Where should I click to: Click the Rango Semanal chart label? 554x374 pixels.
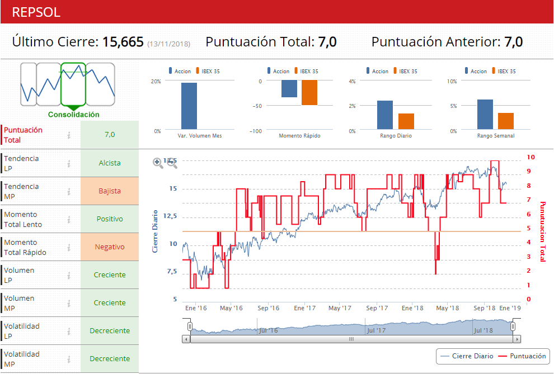point(496,136)
